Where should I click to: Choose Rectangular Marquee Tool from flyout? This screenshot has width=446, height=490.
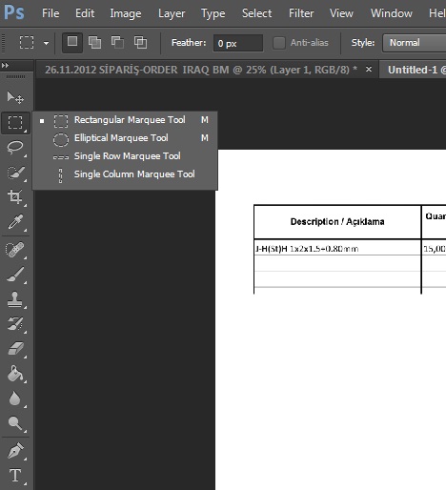[125, 120]
